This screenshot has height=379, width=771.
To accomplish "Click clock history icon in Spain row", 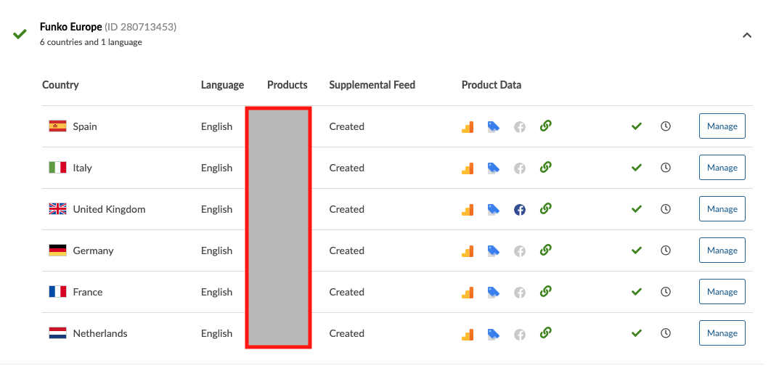I will point(666,126).
